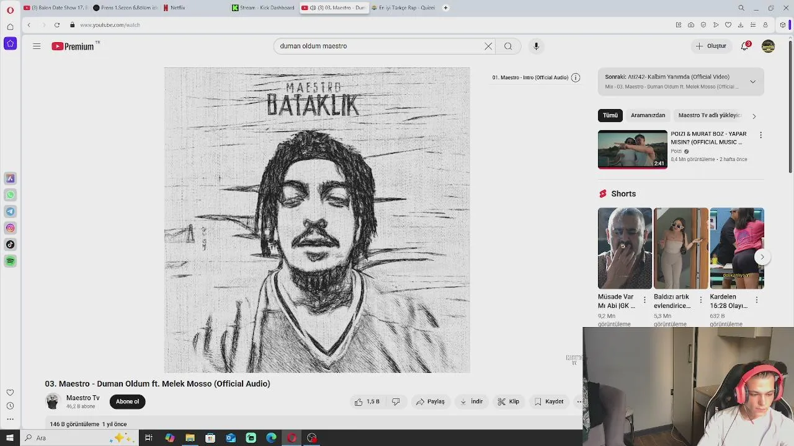Open browser search tabs magnifier

click(x=741, y=8)
